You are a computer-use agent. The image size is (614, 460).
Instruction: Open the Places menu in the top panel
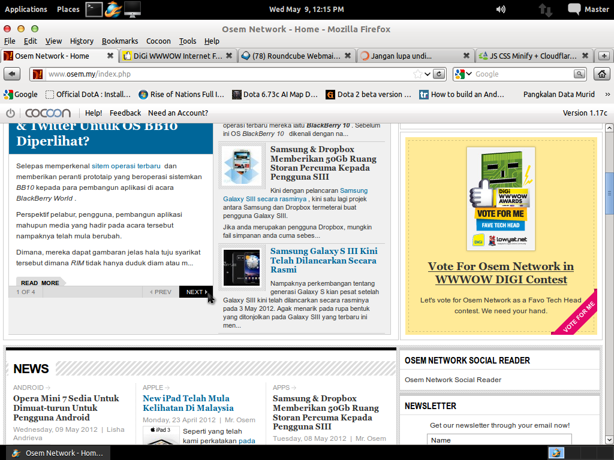point(68,10)
